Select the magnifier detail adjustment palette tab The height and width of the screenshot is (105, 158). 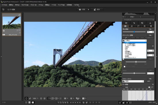(132, 26)
